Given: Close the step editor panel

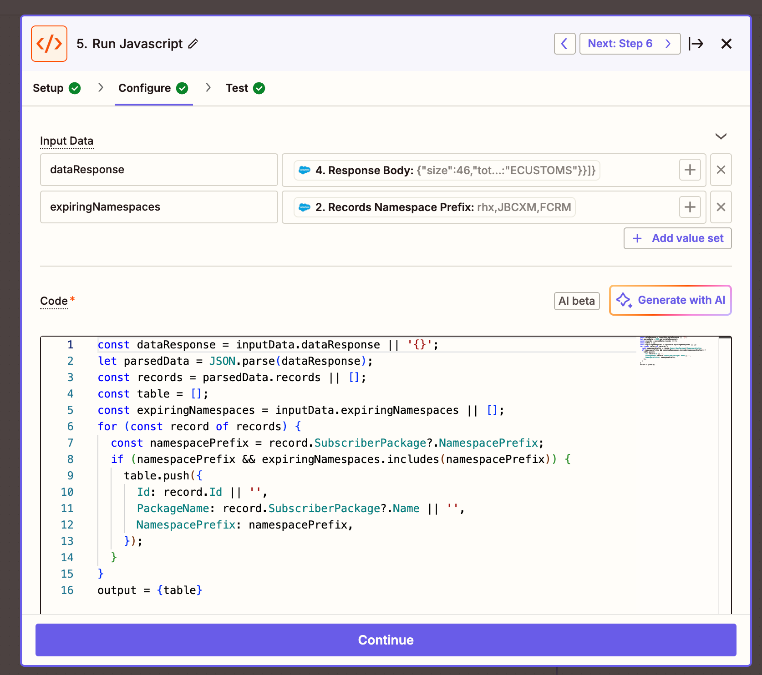Looking at the screenshot, I should pyautogui.click(x=726, y=44).
